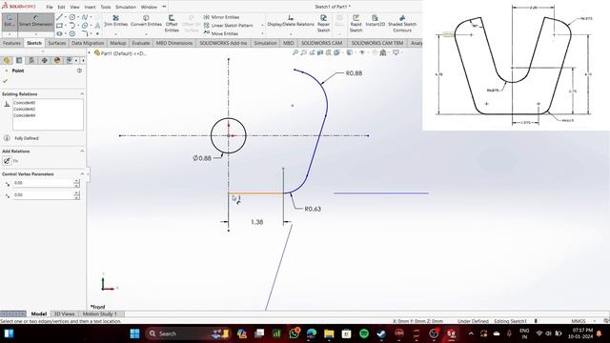Select the Line sketch tool
Screen dimensions: 610x343
(59, 17)
